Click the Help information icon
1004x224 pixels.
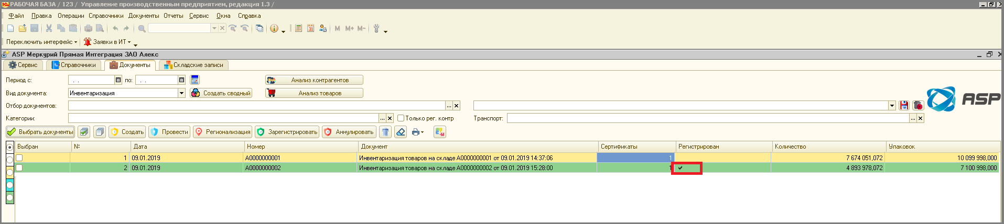(274, 28)
